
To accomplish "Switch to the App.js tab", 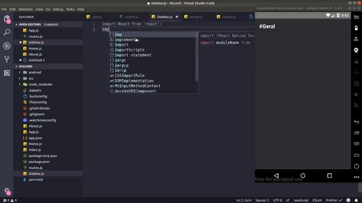I will pos(94,17).
